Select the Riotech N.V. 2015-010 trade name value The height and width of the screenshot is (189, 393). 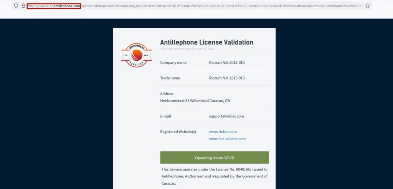point(227,78)
